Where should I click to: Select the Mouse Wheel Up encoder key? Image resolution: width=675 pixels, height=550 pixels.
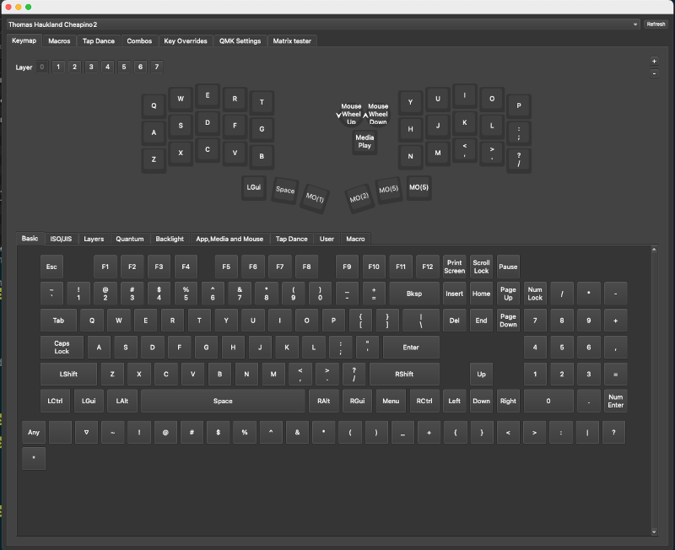351,114
